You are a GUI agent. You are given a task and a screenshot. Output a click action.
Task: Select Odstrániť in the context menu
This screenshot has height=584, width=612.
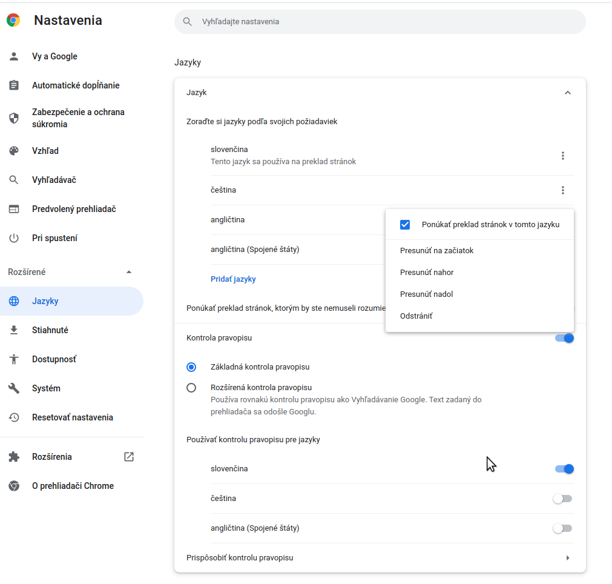tap(416, 316)
